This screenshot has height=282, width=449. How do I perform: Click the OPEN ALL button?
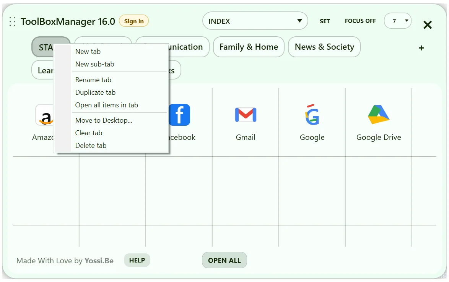(x=224, y=260)
